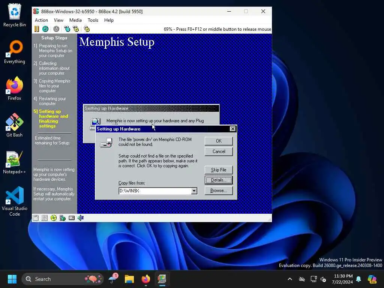This screenshot has width=384, height=288.
Task: Close the Setting up Hardware error dialog
Action: (x=232, y=129)
